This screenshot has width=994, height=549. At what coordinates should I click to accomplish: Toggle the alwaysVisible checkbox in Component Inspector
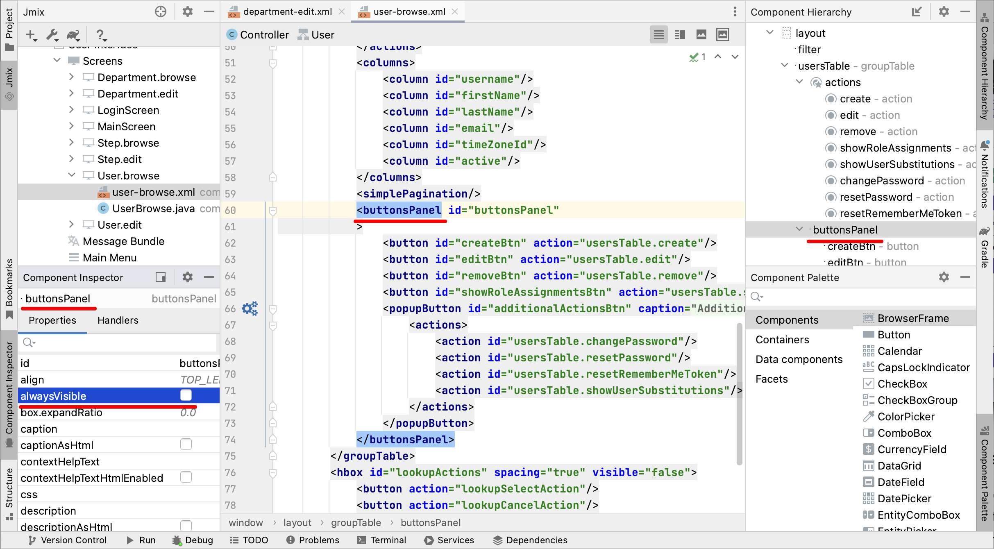pyautogui.click(x=186, y=396)
